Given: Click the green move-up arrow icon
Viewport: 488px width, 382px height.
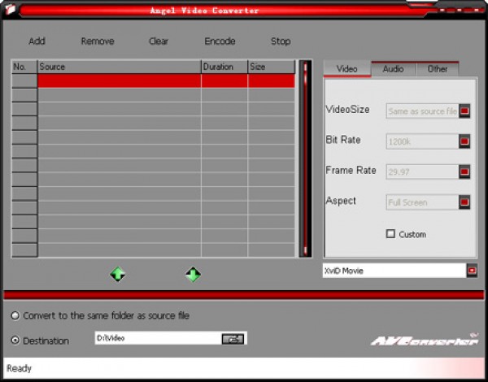Looking at the screenshot, I should tap(118, 275).
